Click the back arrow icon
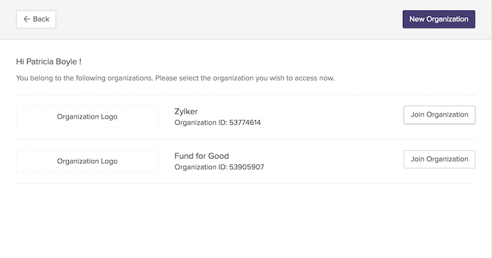Image resolution: width=492 pixels, height=258 pixels. pos(26,19)
